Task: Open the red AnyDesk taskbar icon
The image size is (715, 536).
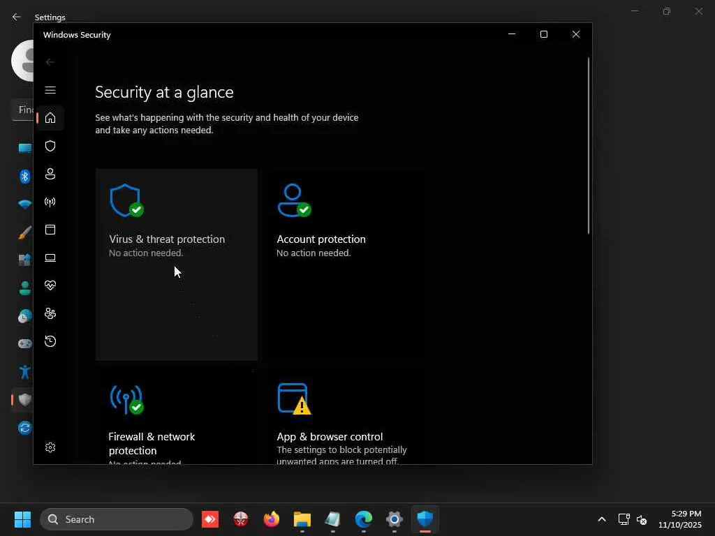Action: 209,519
